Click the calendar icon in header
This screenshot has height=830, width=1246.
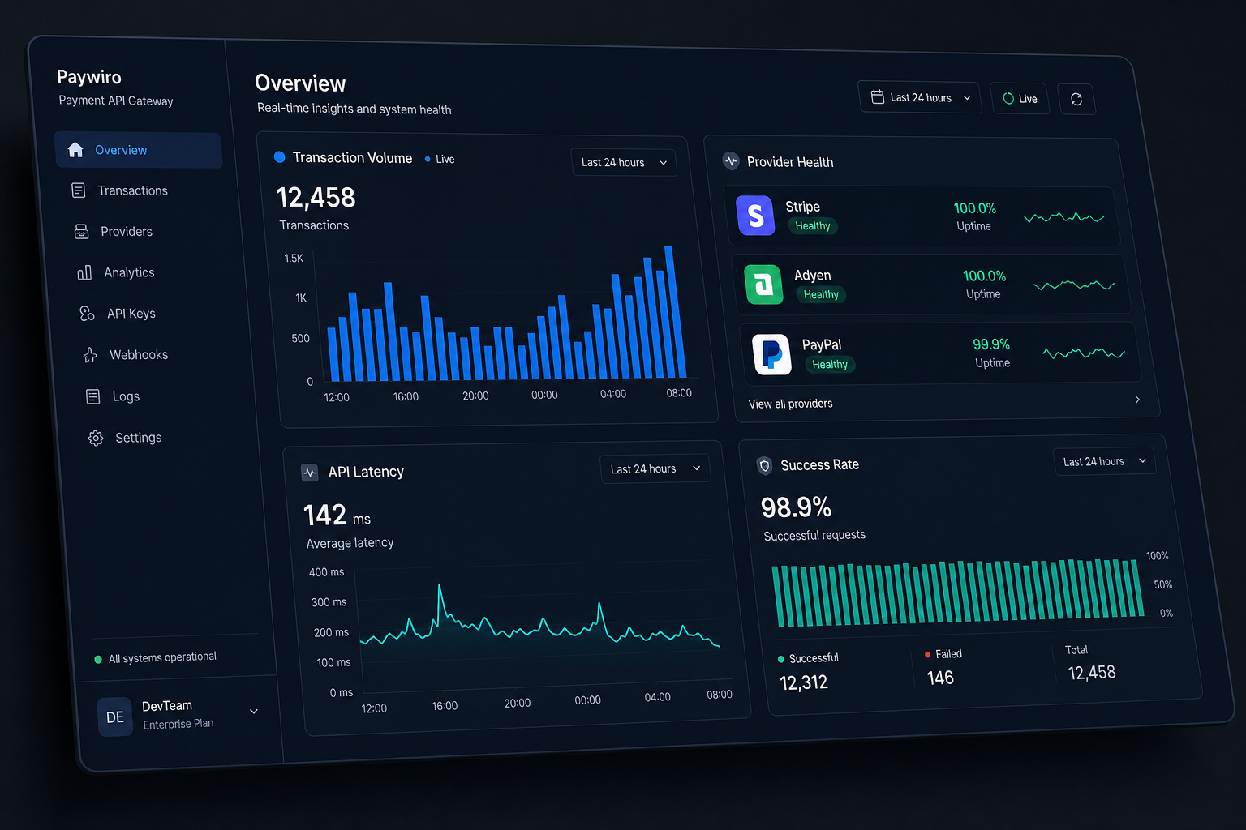(878, 96)
